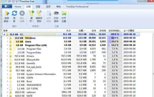Click the Expand (展开) tree icon
Image resolution: width=154 pixels, height=97 pixels.
click(x=31, y=13)
